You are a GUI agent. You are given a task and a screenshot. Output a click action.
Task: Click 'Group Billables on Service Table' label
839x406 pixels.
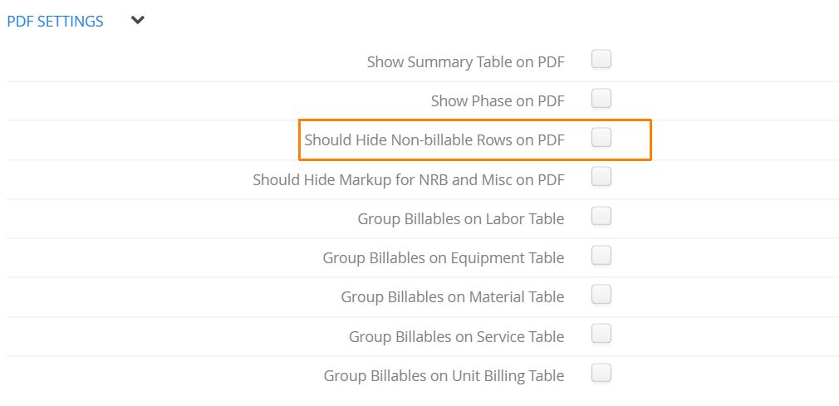pos(456,337)
